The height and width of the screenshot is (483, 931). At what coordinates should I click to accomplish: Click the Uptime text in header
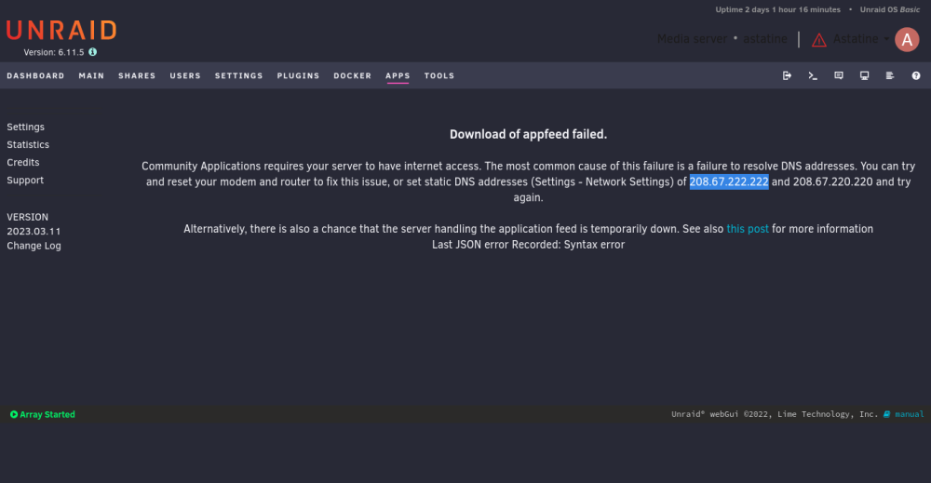click(x=777, y=9)
